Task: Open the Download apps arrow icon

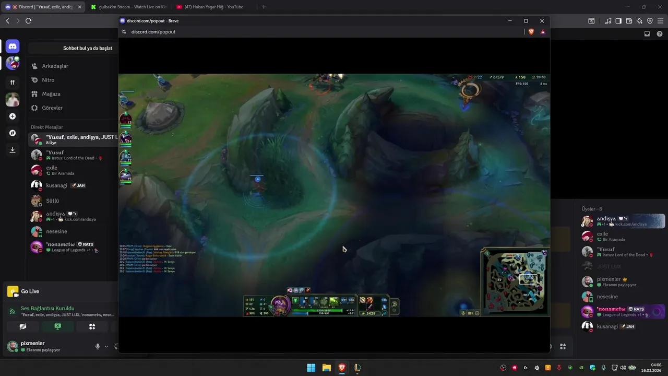Action: pyautogui.click(x=13, y=150)
